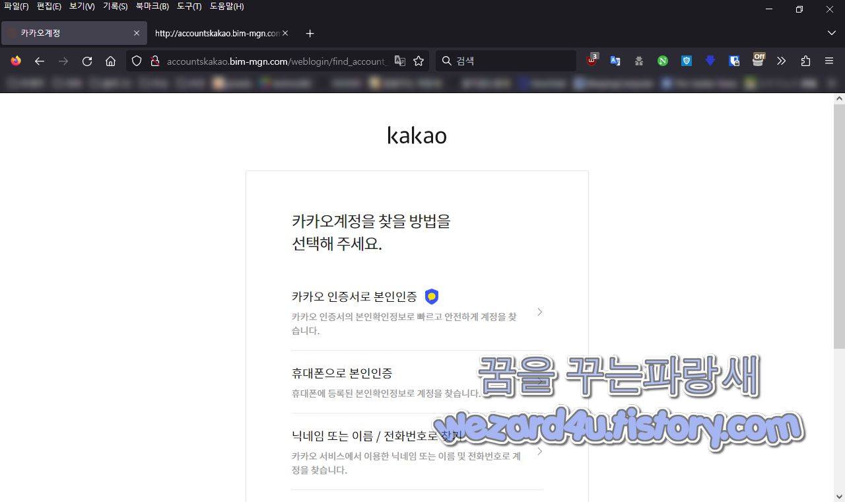845x502 pixels.
Task: Close the accountskakao.bim-mgn tab
Action: pos(285,33)
